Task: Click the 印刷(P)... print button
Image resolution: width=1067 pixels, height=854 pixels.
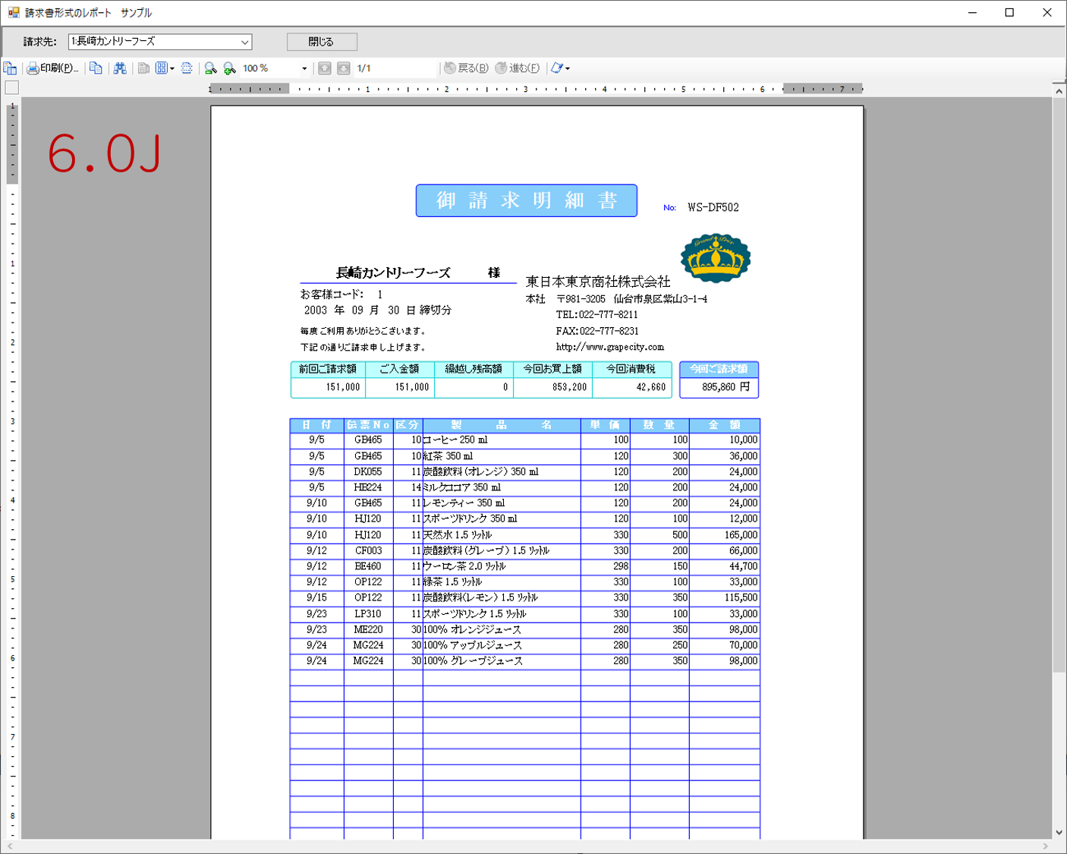Action: pos(52,68)
